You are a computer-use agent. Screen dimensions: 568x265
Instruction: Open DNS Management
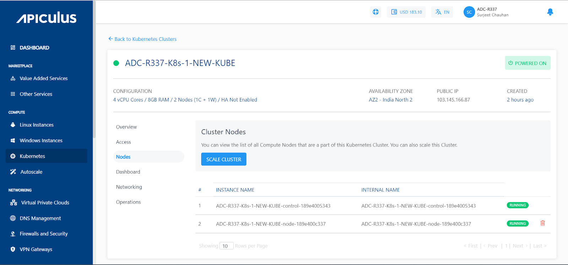click(40, 218)
